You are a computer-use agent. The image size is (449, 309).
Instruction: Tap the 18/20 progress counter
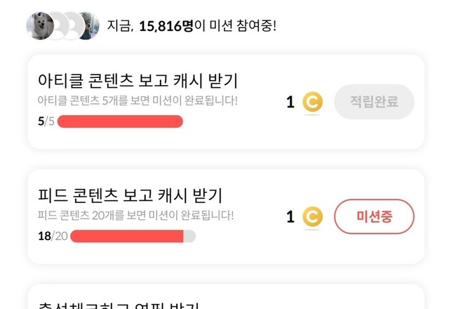pos(52,236)
